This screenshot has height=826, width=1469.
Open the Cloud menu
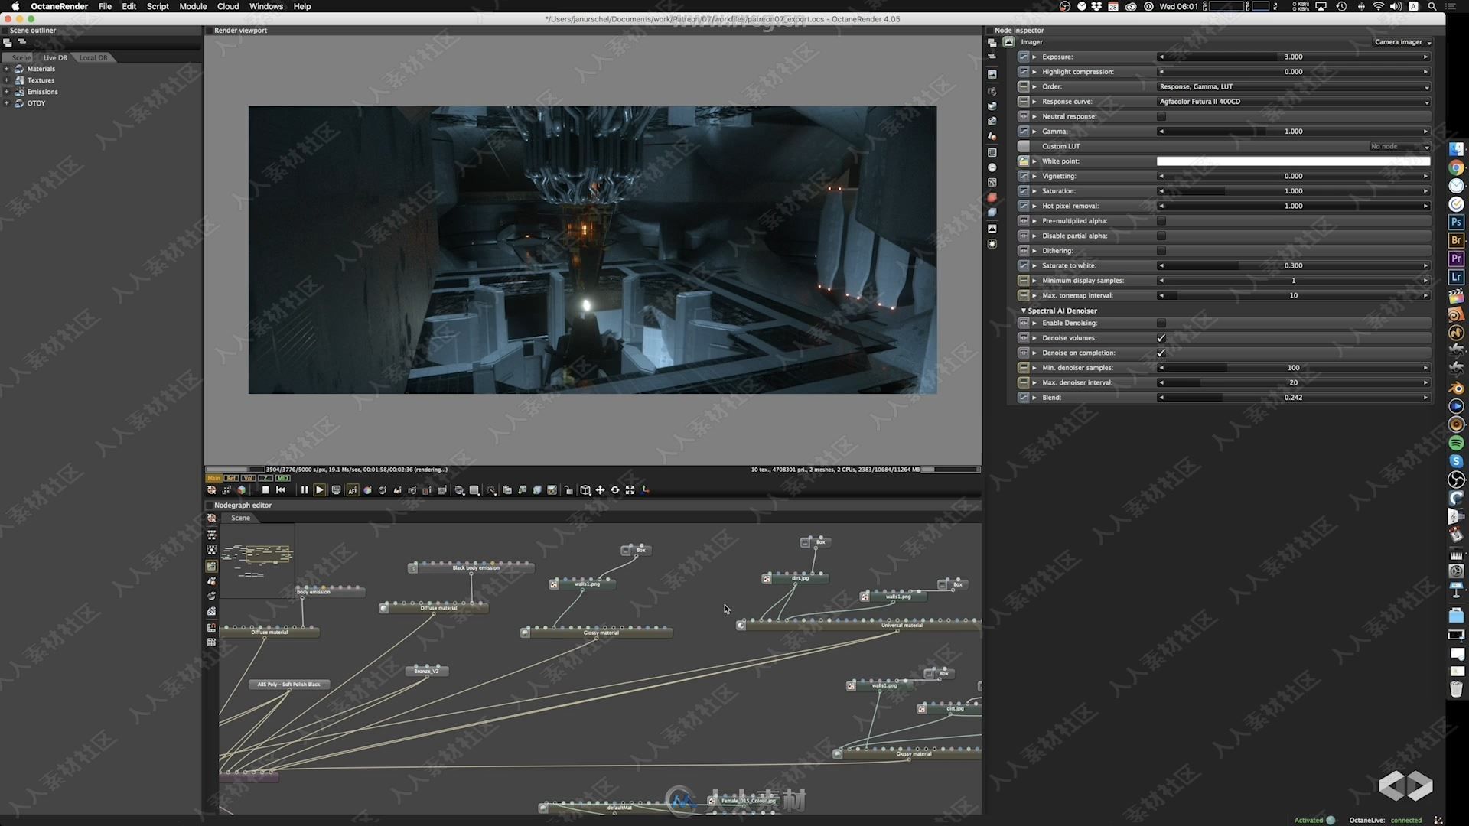coord(228,6)
